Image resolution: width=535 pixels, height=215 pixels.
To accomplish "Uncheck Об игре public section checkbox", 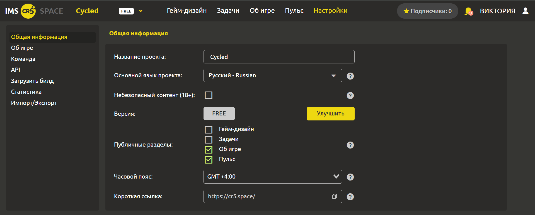I will 209,150.
